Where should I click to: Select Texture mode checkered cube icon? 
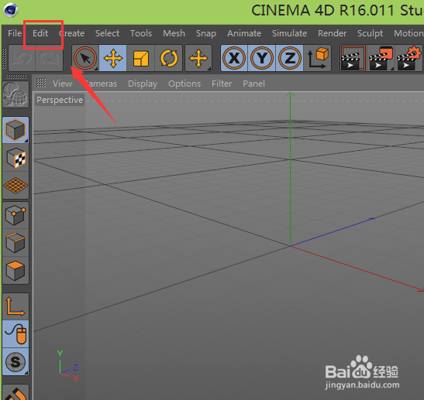(x=16, y=158)
